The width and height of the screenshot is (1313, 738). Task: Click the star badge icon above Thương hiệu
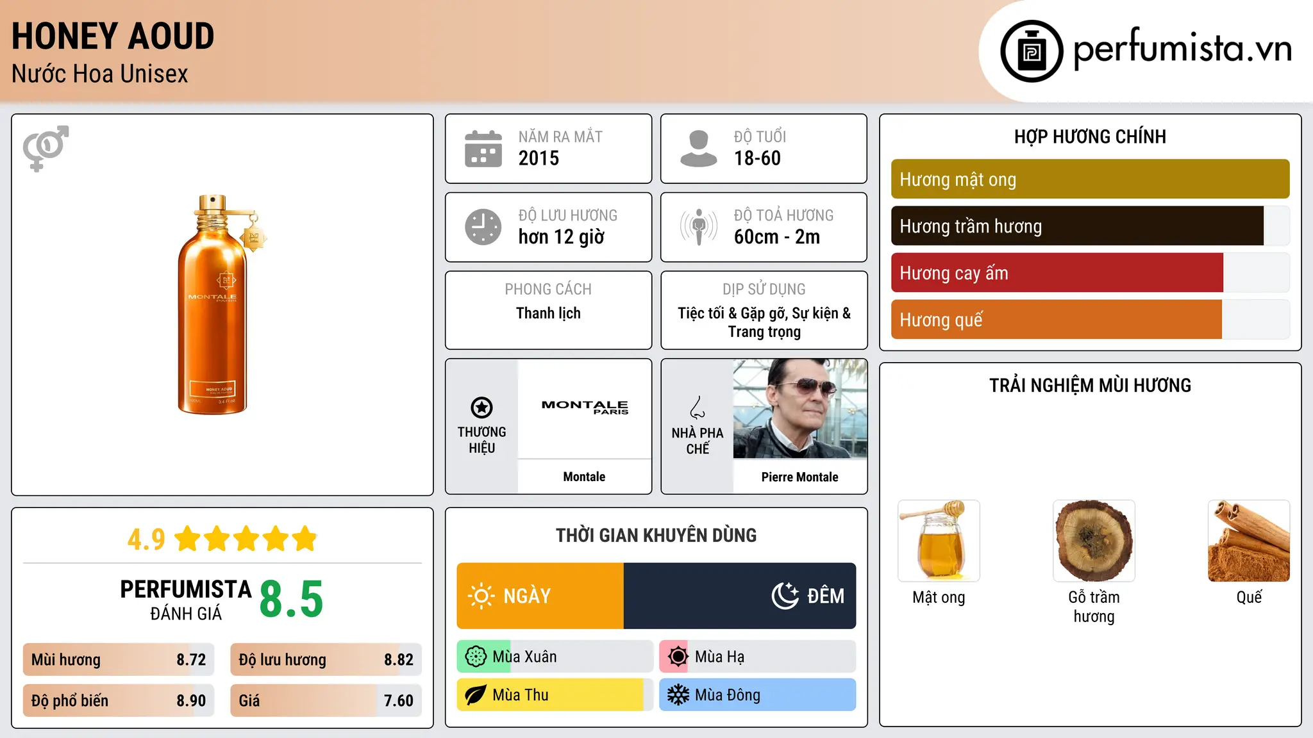pos(481,407)
